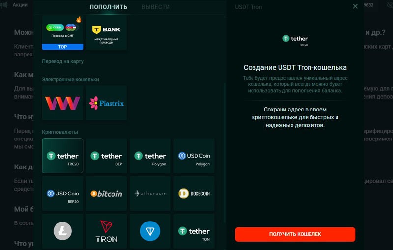The width and height of the screenshot is (393, 250).
Task: Pick the Litecoin coin tile
Action: click(62, 231)
